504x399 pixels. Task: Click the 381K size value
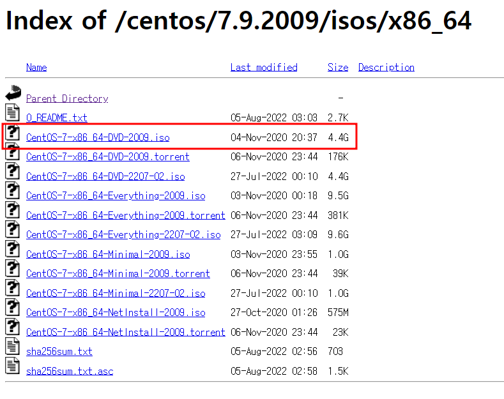(x=338, y=215)
